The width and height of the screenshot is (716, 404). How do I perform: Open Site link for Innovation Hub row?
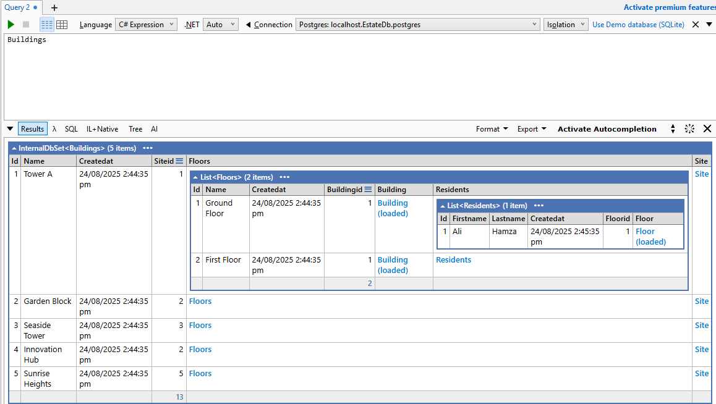701,349
